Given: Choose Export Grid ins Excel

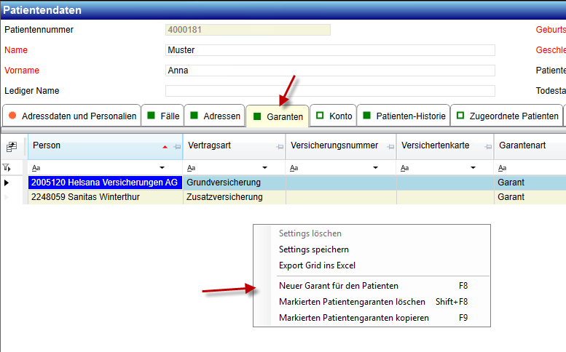Looking at the screenshot, I should [x=372, y=265].
